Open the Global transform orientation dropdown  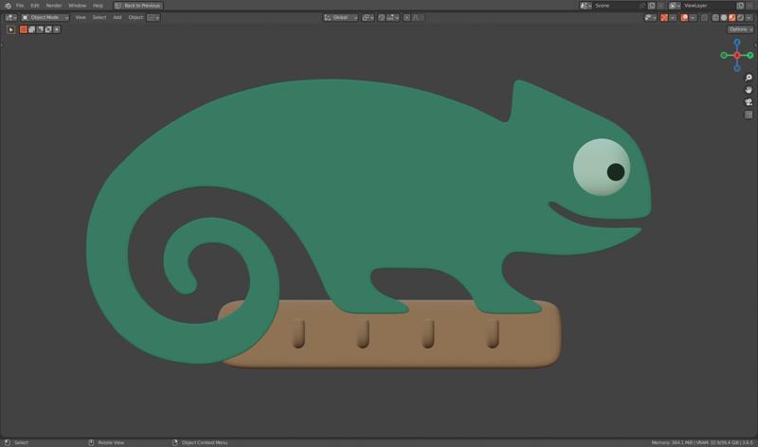point(341,17)
